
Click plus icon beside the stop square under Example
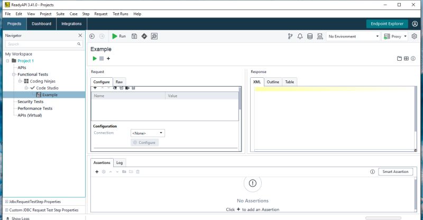tap(108, 58)
